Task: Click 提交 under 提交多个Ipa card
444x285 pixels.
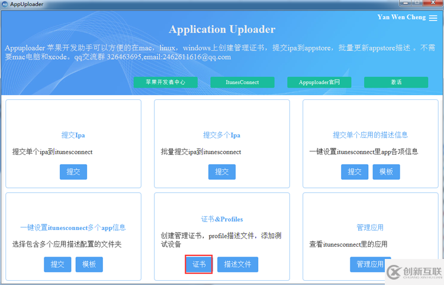Action: [222, 172]
